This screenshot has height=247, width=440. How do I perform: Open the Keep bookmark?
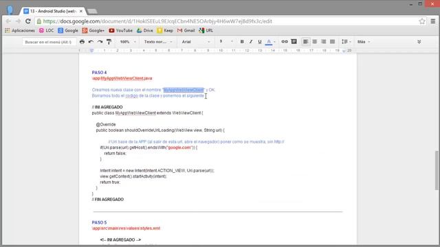(165, 30)
